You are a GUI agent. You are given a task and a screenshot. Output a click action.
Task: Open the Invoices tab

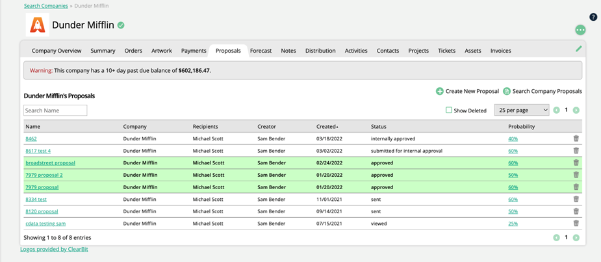click(x=500, y=51)
